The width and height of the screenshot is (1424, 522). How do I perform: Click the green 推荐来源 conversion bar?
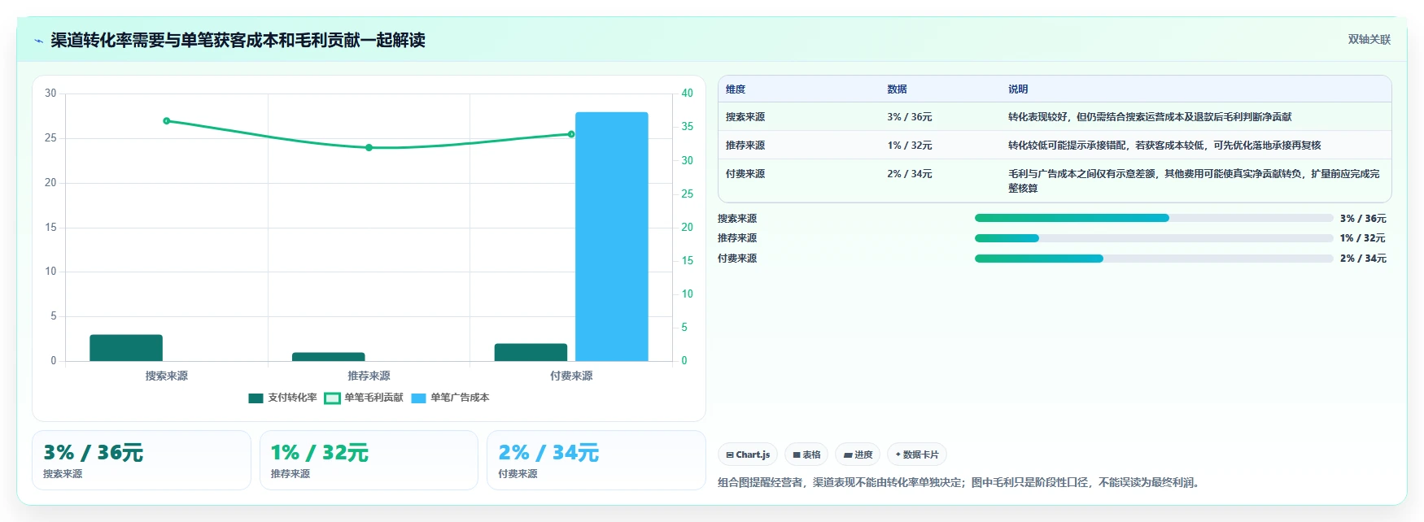coord(329,357)
